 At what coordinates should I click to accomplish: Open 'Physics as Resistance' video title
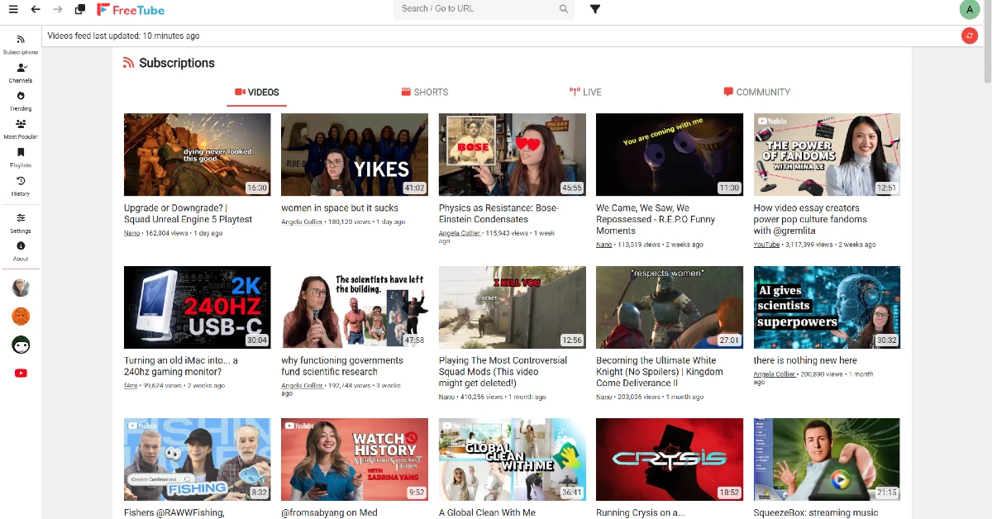[498, 214]
